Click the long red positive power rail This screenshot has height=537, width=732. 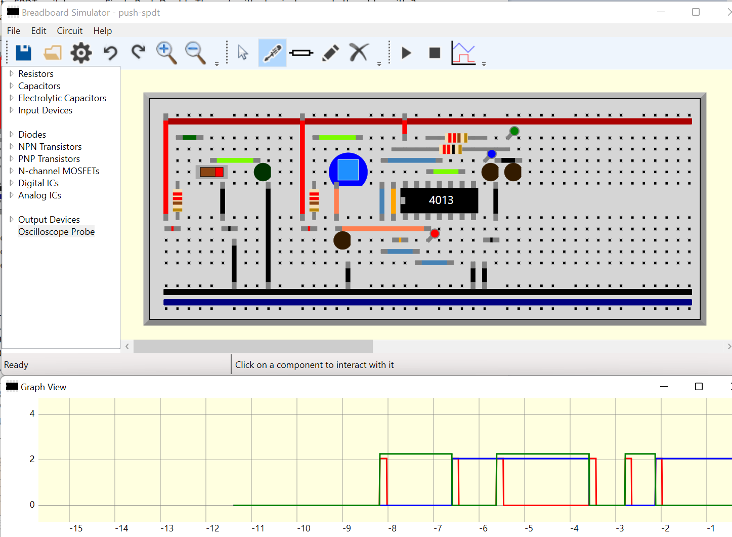[428, 121]
